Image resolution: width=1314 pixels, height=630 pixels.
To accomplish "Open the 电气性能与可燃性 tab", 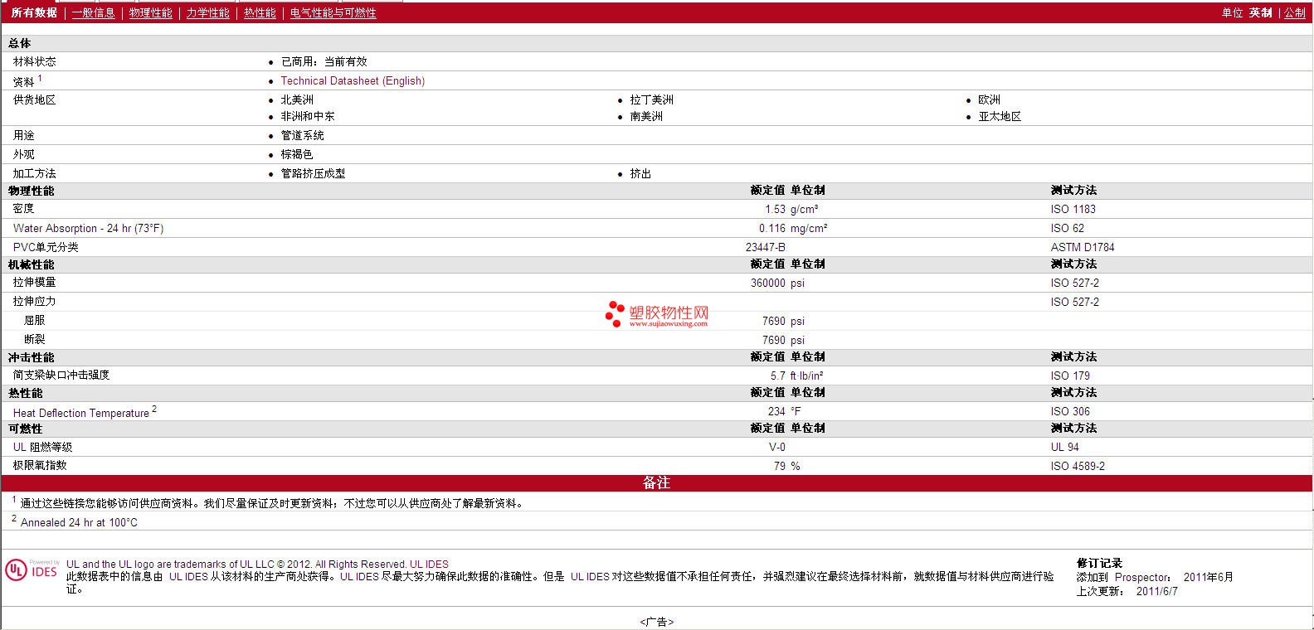I will coord(333,12).
